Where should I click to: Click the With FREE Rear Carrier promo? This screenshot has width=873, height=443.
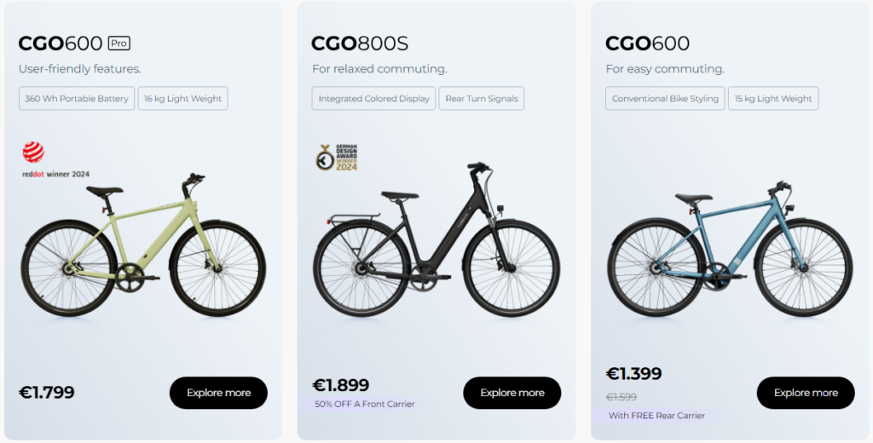656,416
